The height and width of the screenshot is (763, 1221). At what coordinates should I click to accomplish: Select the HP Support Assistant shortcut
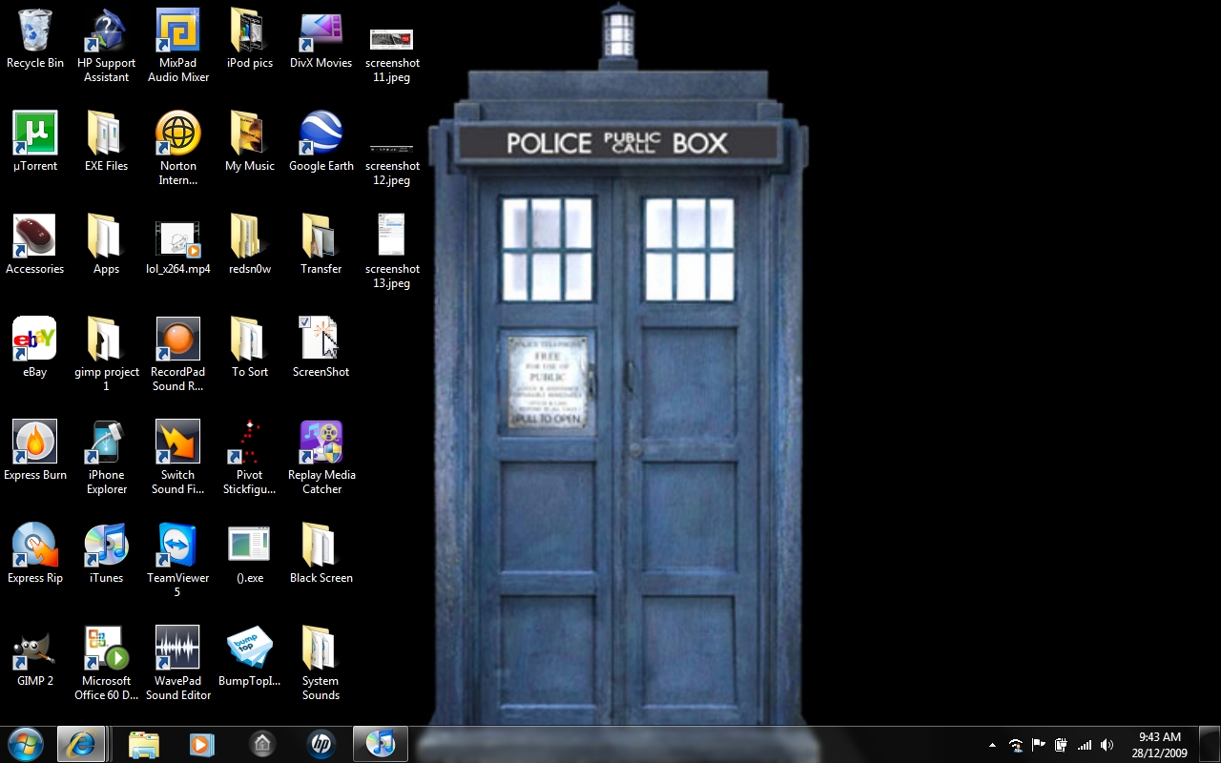(106, 31)
